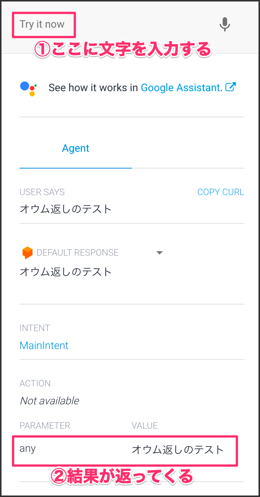Click the "See how it works in" text

(x=93, y=88)
